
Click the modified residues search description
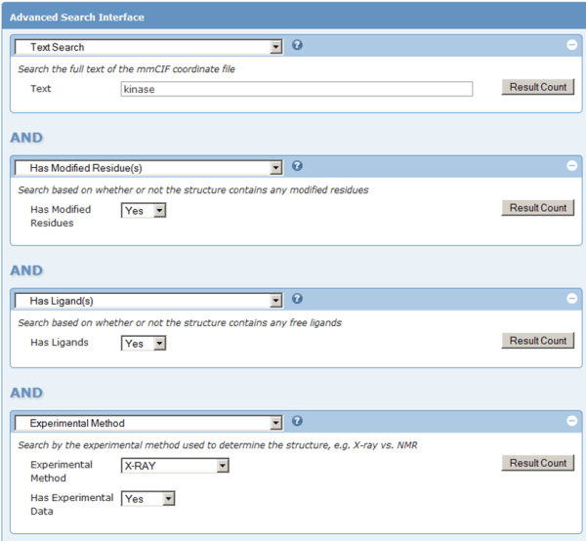point(193,189)
